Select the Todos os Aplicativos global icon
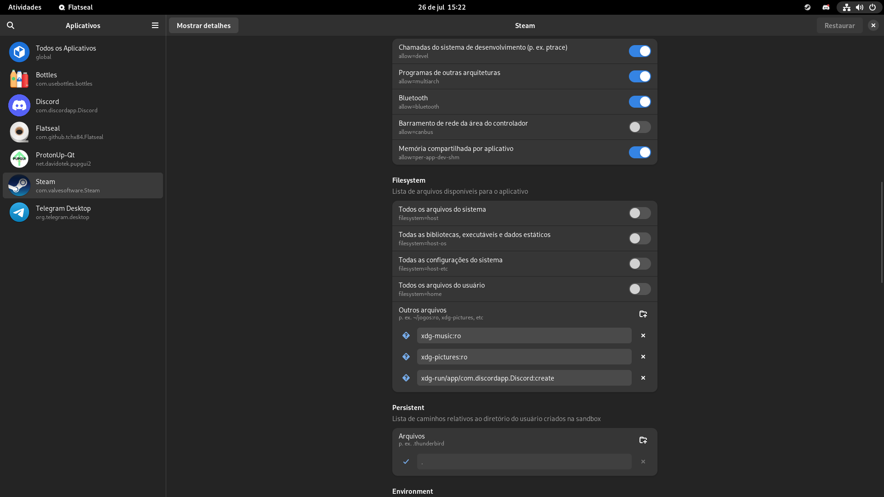 point(19,52)
